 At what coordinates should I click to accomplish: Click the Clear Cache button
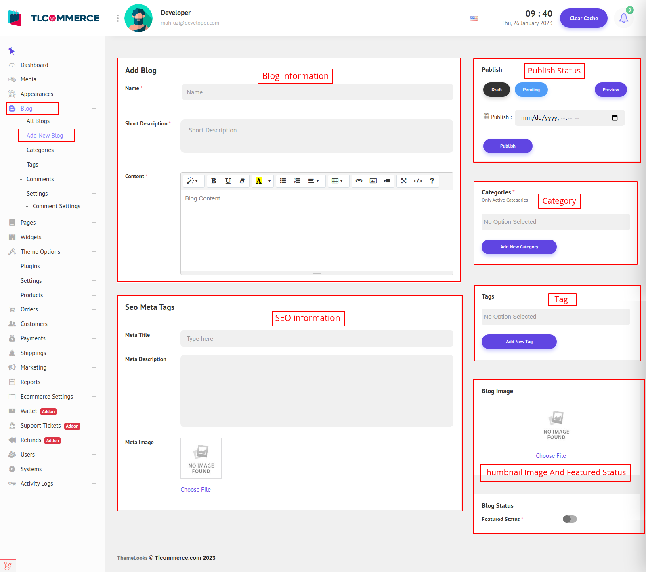(x=583, y=18)
